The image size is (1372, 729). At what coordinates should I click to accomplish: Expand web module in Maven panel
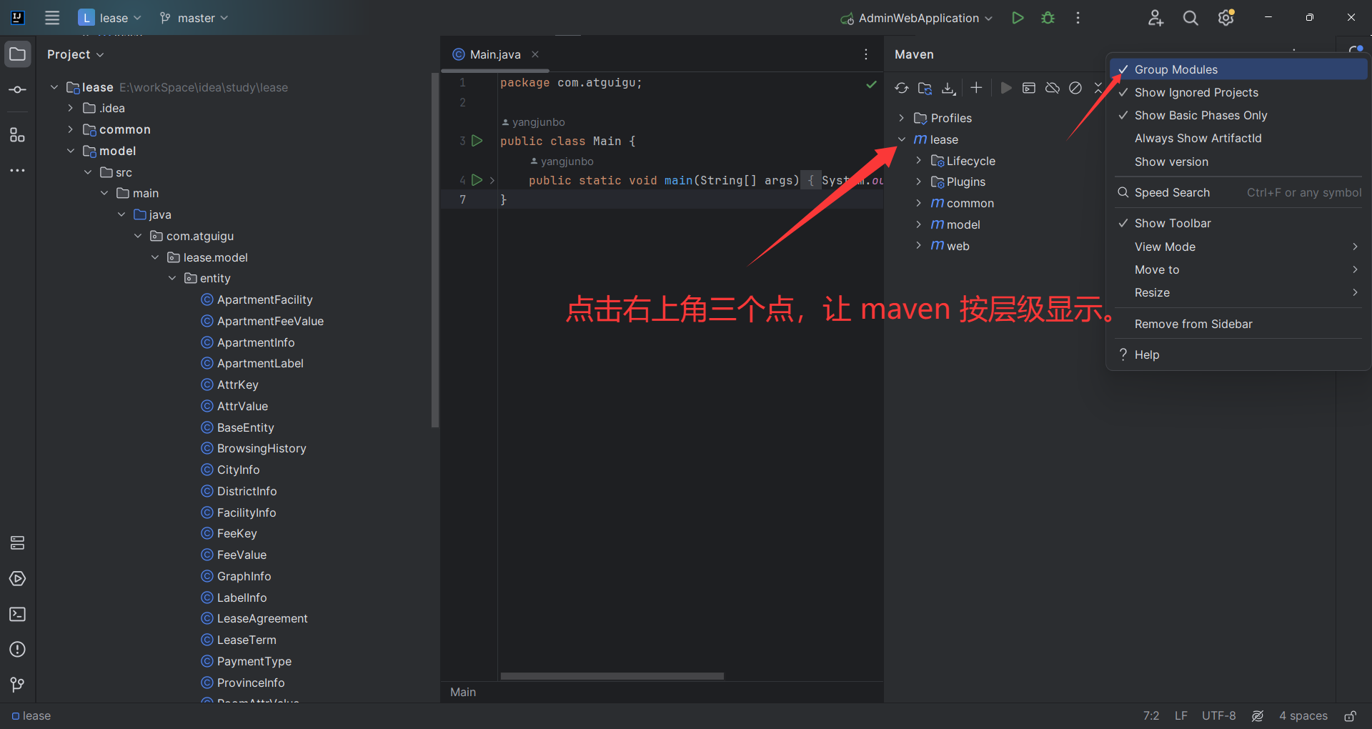pyautogui.click(x=919, y=246)
